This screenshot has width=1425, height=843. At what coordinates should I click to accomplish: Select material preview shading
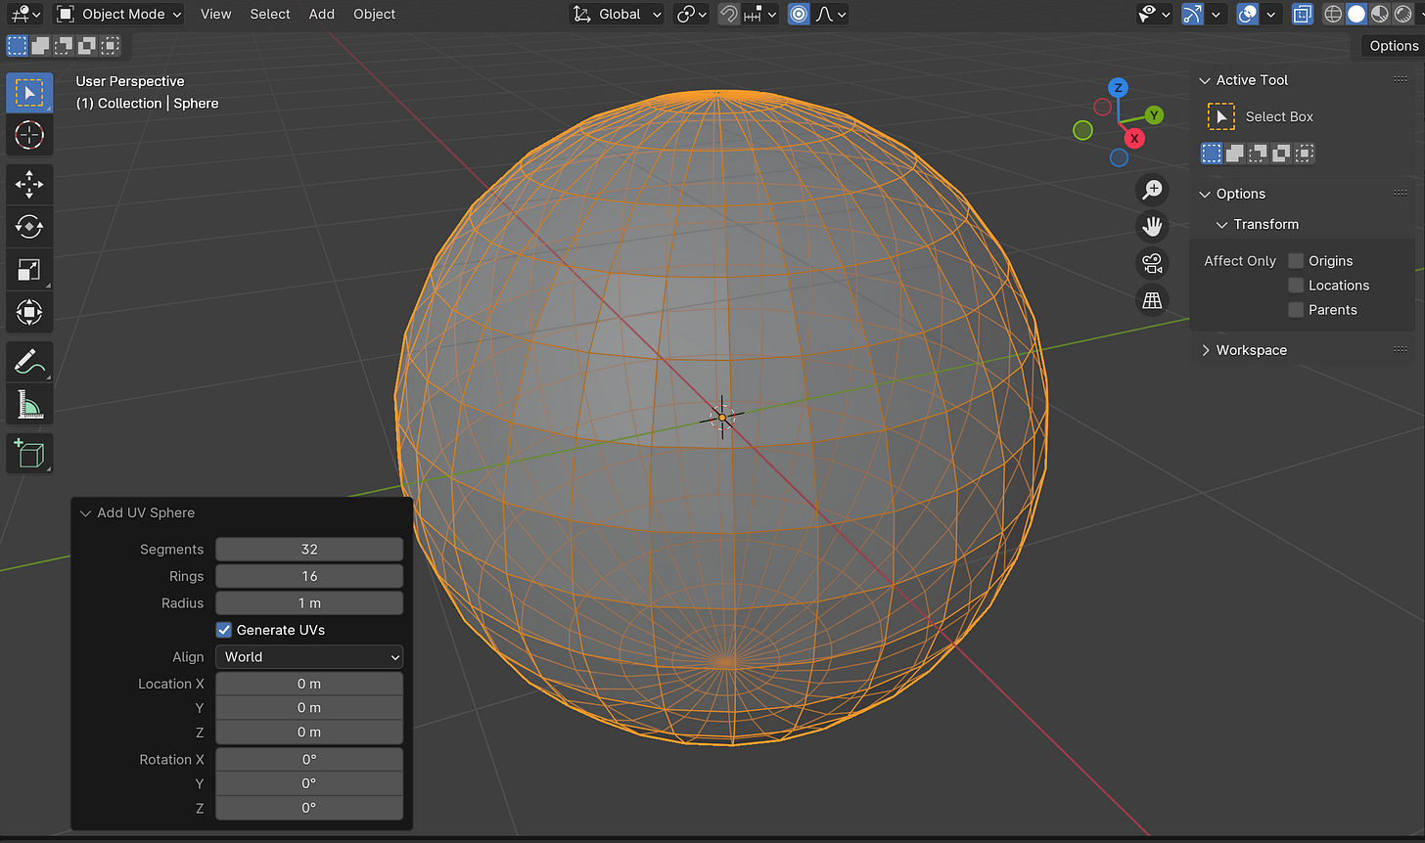pyautogui.click(x=1379, y=14)
